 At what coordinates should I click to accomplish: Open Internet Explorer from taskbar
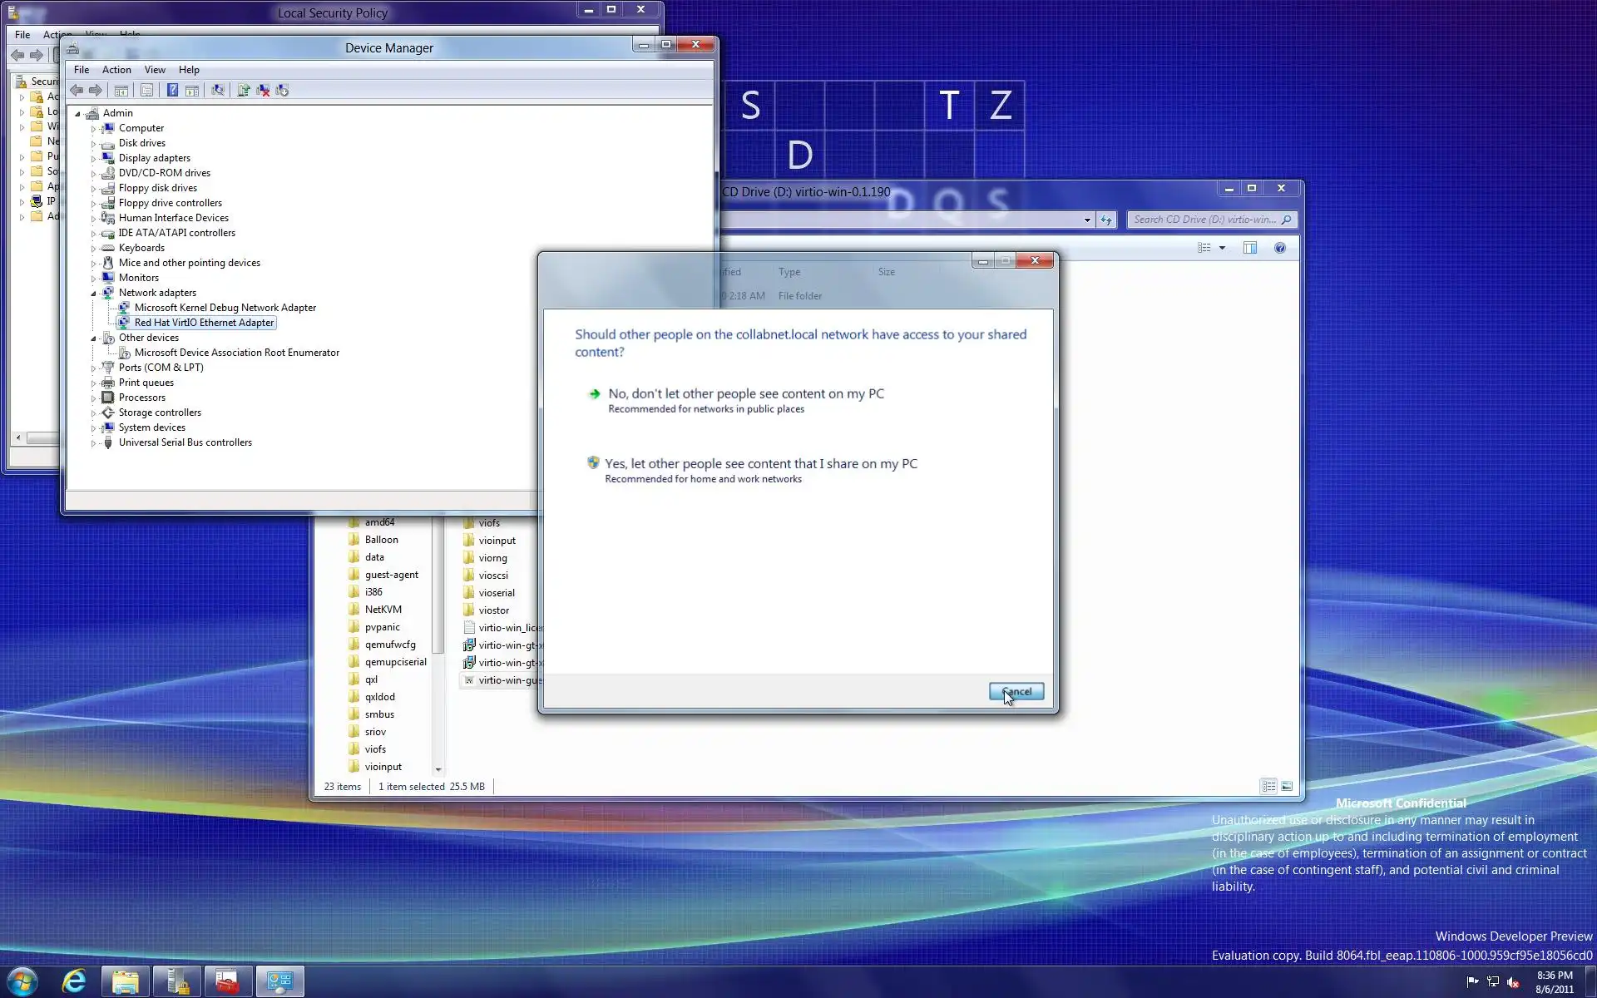74,981
